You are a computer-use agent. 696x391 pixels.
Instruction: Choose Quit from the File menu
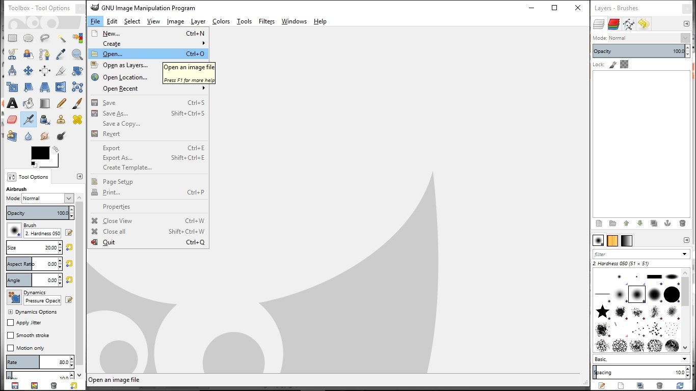point(148,242)
